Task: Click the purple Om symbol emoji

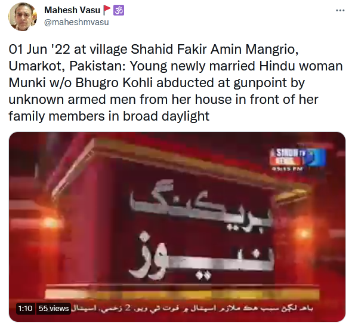Action: click(x=119, y=10)
